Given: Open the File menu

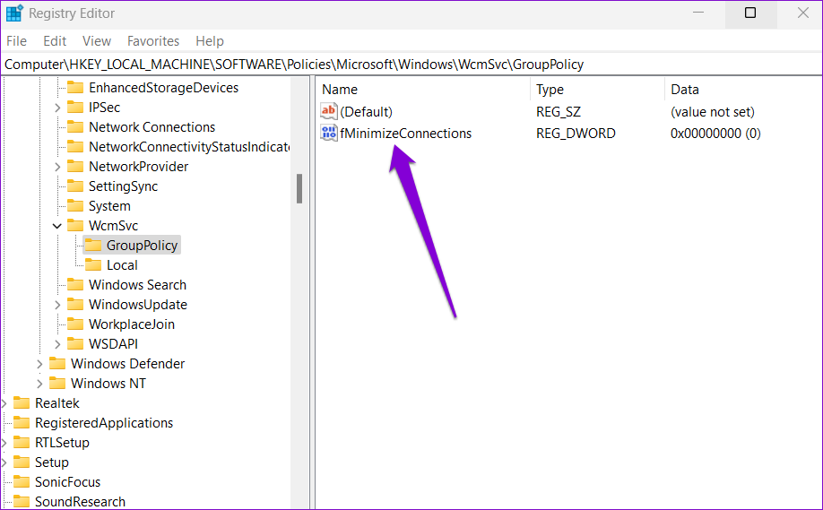Looking at the screenshot, I should [x=16, y=41].
